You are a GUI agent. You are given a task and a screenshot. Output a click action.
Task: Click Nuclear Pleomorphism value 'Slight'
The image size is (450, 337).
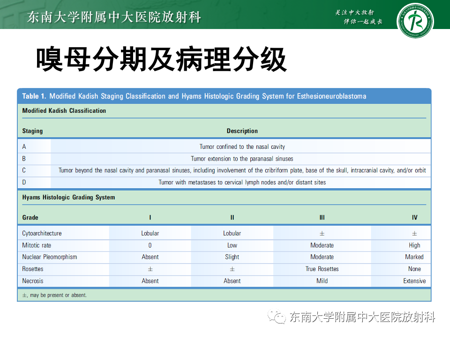point(232,257)
